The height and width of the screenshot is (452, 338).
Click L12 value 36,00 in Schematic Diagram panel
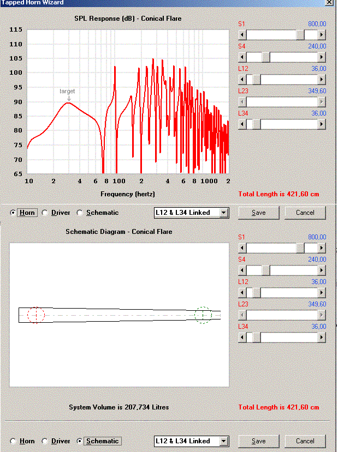319,282
